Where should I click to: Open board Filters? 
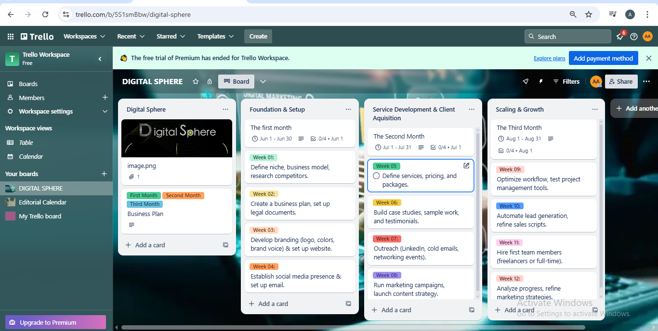click(x=566, y=82)
